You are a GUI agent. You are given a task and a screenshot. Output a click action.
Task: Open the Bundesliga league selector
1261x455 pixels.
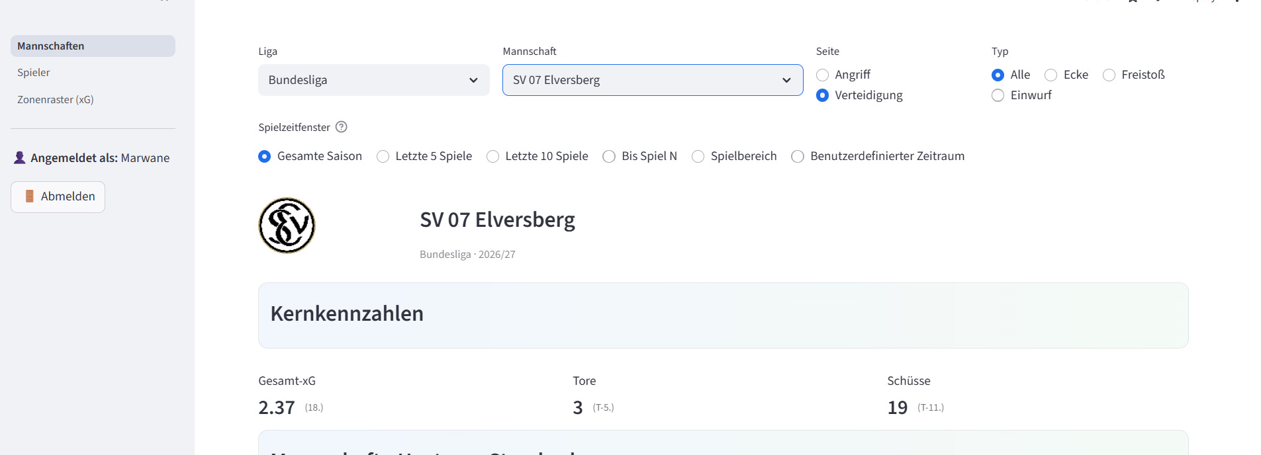[374, 80]
